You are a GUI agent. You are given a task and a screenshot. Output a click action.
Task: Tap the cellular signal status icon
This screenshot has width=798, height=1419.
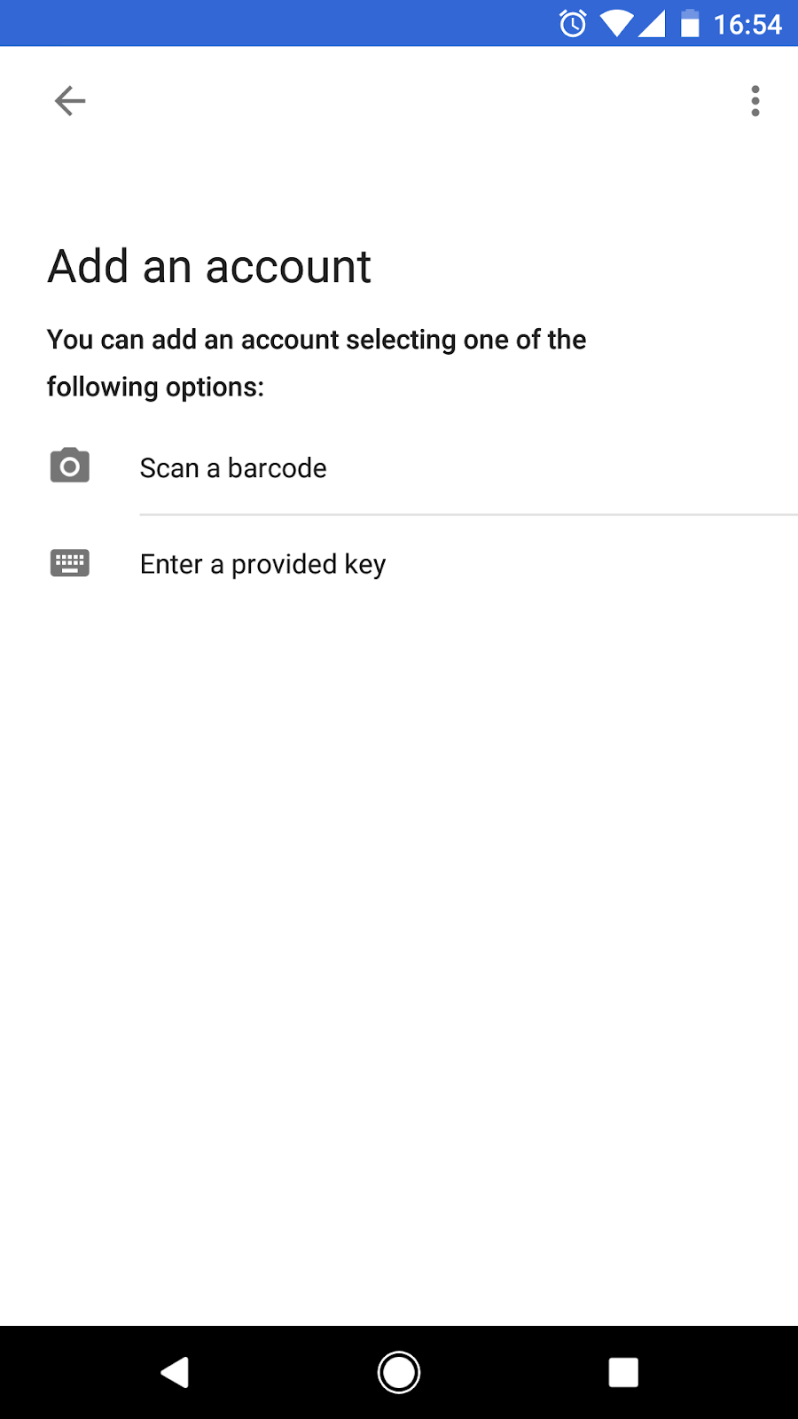tap(652, 23)
